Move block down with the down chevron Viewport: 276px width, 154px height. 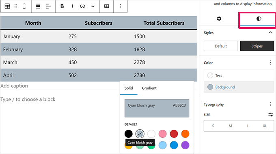point(24,8)
